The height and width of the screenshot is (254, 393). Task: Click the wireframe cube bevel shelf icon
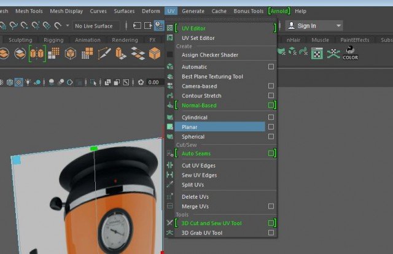[x=71, y=54]
